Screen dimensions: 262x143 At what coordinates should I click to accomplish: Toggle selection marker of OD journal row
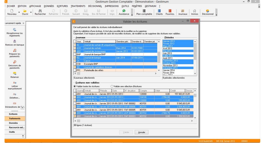coord(75,67)
